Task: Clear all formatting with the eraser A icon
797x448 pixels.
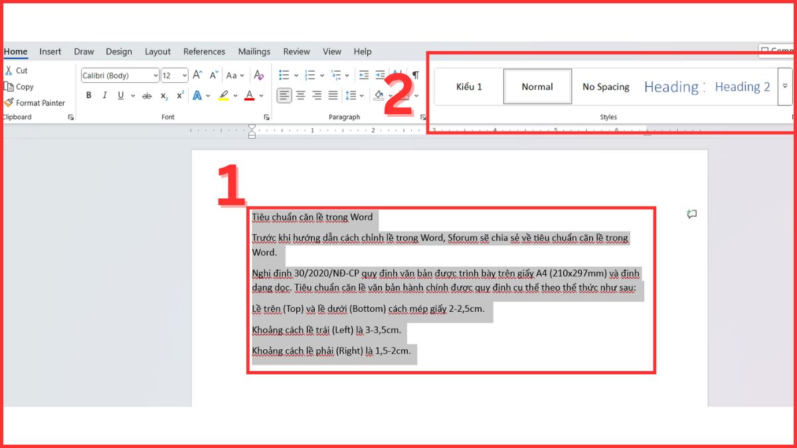Action: (259, 76)
